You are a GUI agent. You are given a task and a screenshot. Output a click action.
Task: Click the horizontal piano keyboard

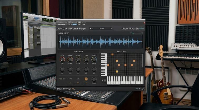click(x=125, y=80)
